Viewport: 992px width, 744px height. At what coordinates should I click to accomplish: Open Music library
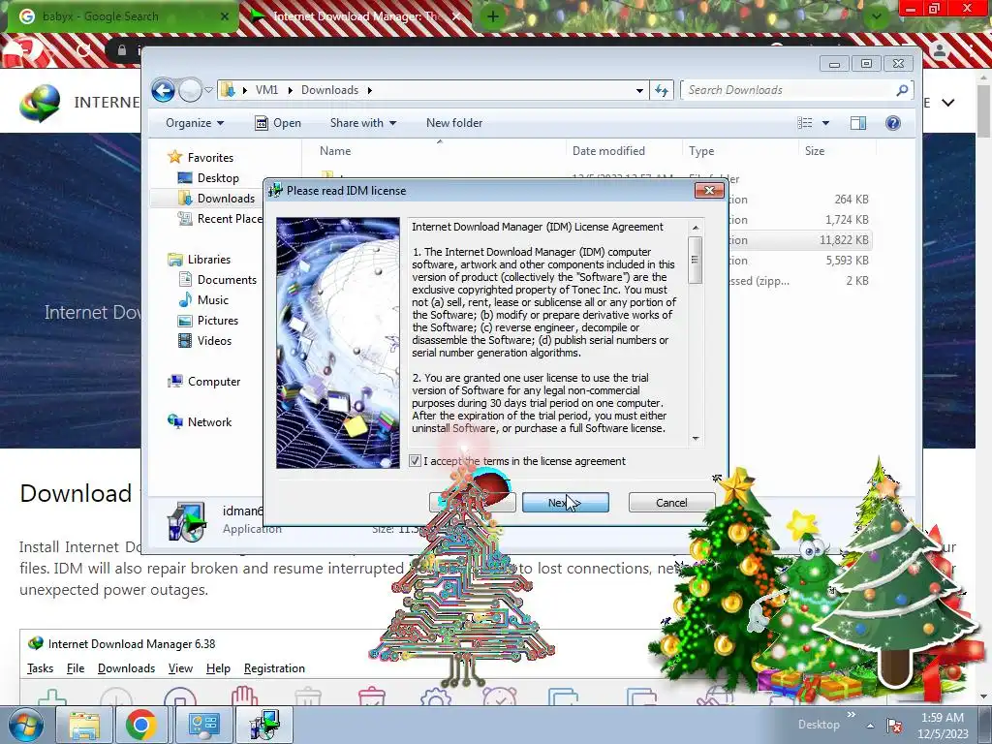pyautogui.click(x=203, y=300)
